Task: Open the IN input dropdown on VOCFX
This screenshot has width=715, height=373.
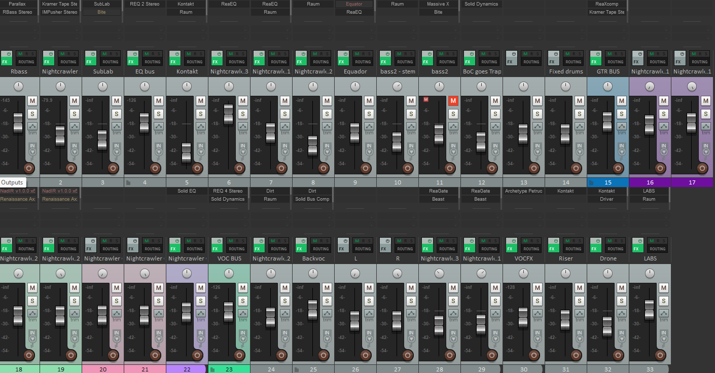Action: pyautogui.click(x=538, y=336)
